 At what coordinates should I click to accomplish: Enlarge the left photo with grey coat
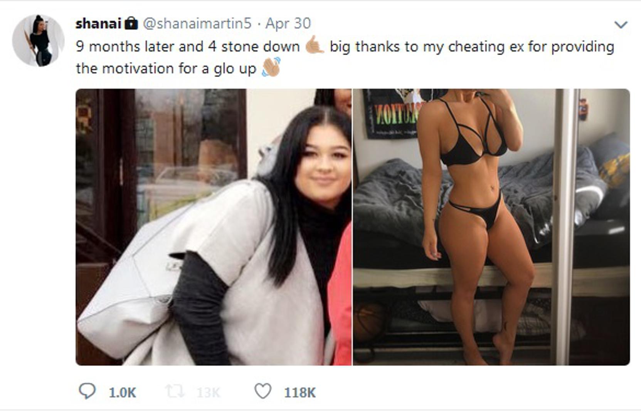tap(214, 227)
